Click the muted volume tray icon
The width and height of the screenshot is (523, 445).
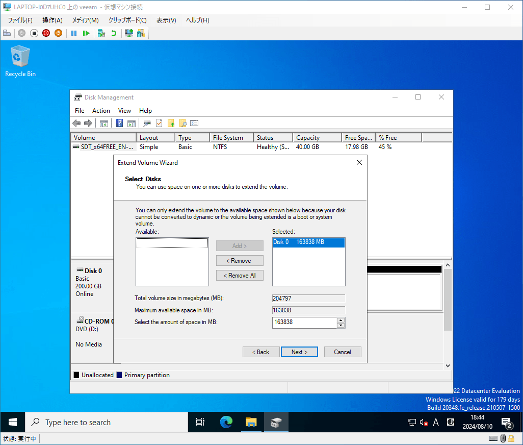point(424,423)
